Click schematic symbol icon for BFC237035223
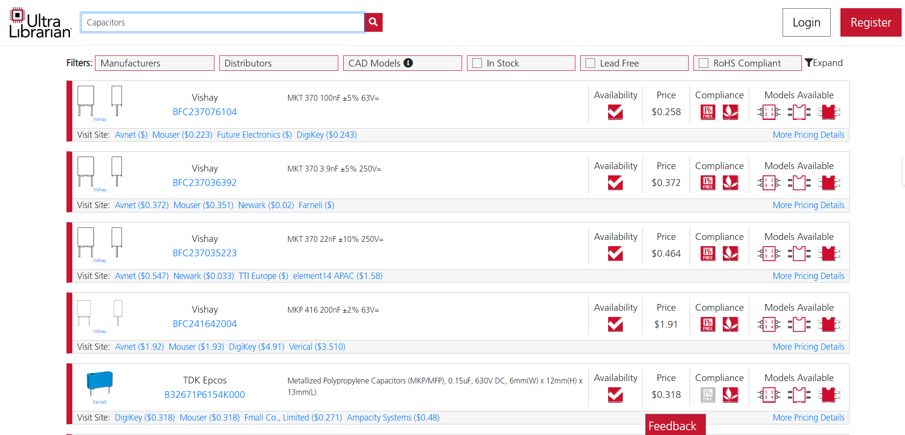Image resolution: width=905 pixels, height=435 pixels. [769, 253]
